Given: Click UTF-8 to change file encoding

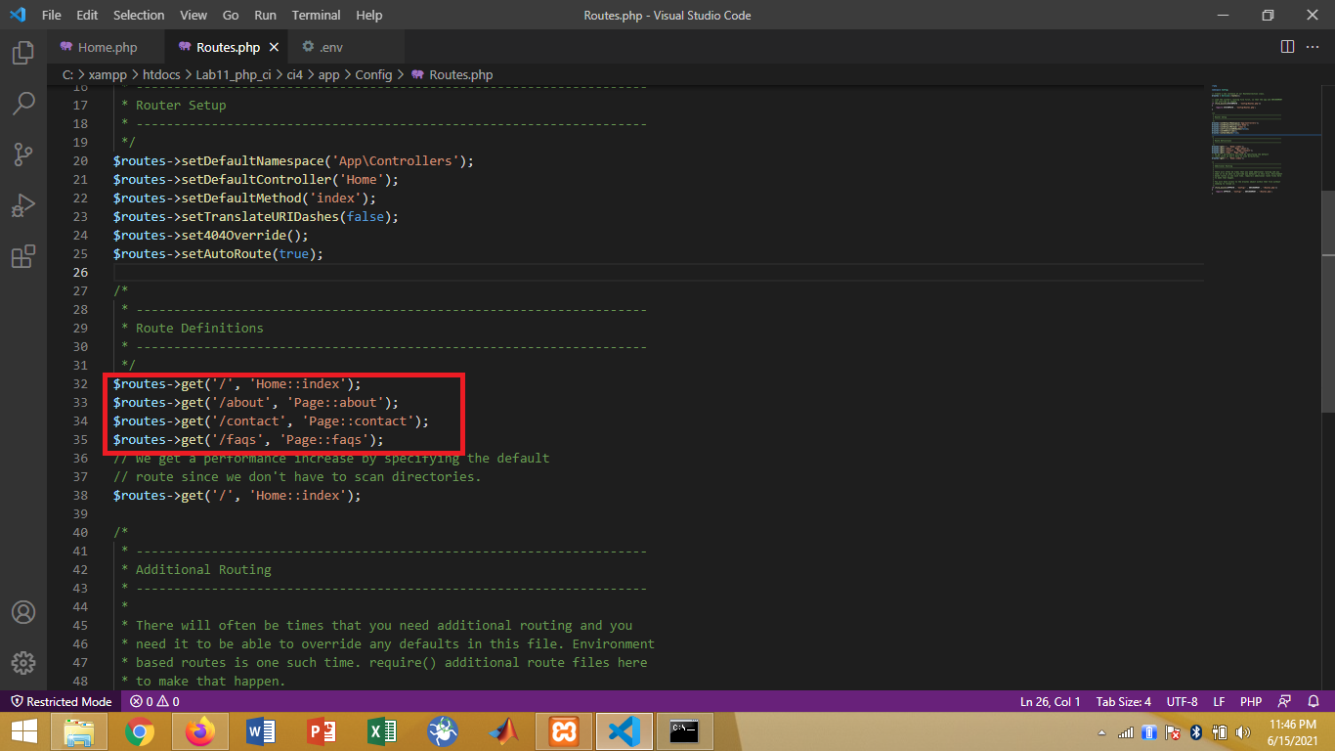Looking at the screenshot, I should (x=1182, y=701).
